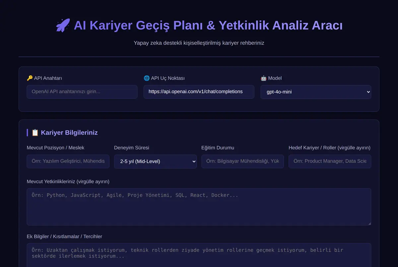398x267 pixels.
Task: Click the 'Hedef Kariyer / Roller (virgülle ayırın)' label
Action: pos(329,148)
